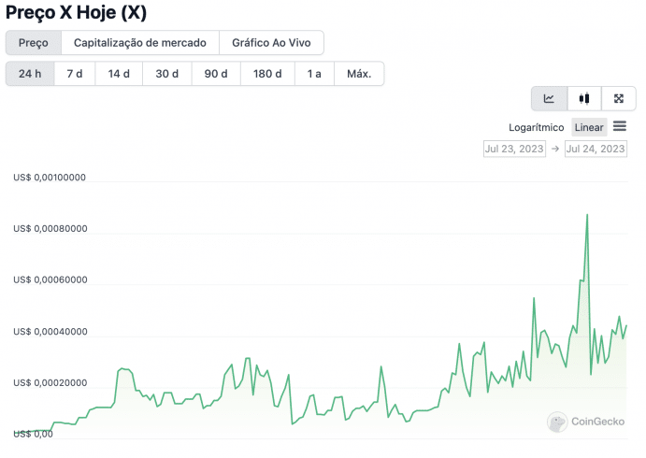Open the chart hamburger menu

[620, 126]
